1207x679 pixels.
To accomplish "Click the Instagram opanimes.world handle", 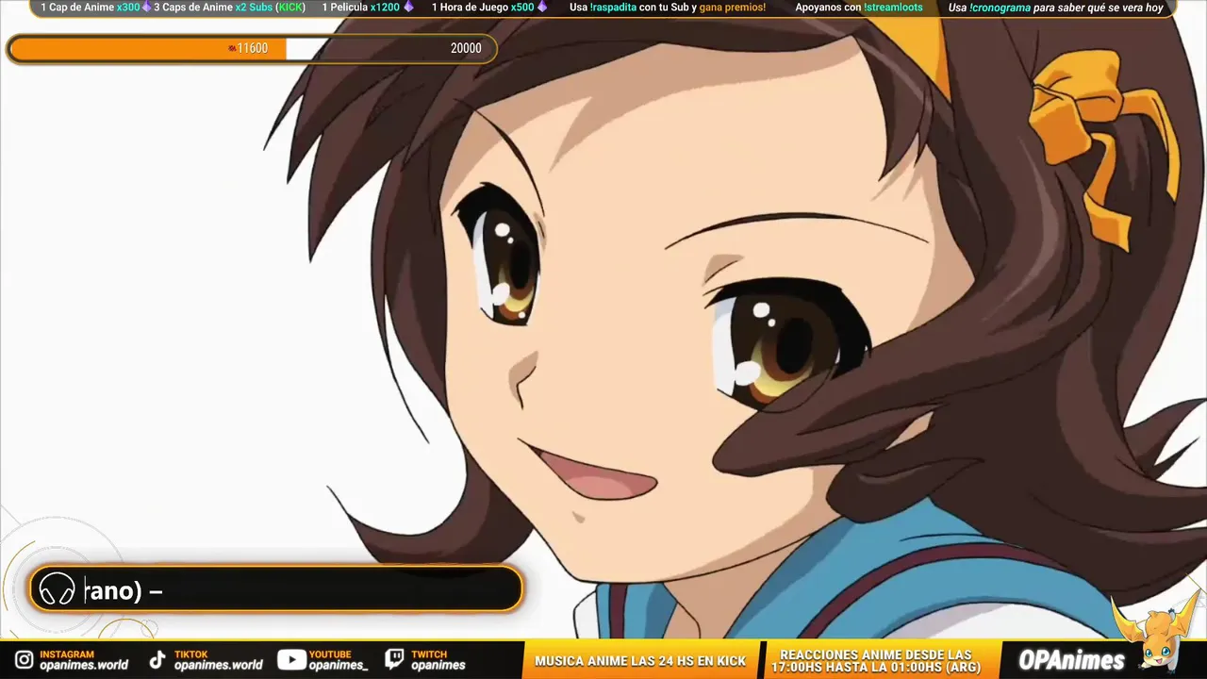I will 84,665.
